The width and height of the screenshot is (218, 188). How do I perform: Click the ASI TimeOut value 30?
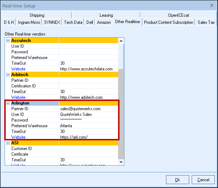pyautogui.click(x=89, y=160)
